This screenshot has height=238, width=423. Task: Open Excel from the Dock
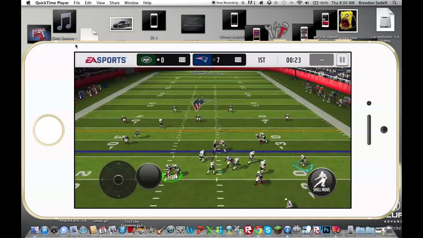pos(210,230)
